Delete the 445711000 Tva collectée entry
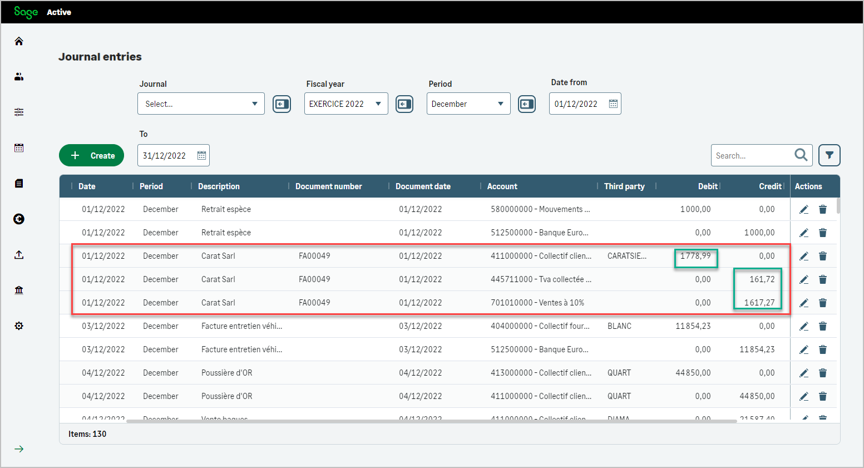Viewport: 864px width, 468px height. (x=823, y=279)
